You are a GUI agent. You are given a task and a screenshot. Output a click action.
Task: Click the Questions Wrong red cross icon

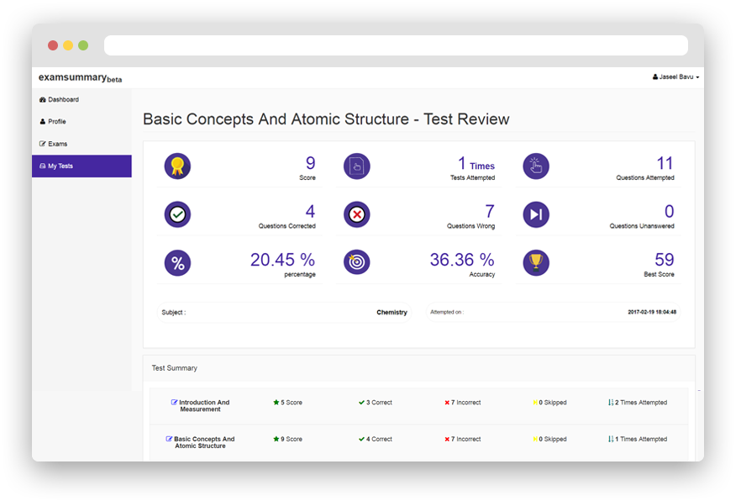click(x=357, y=214)
